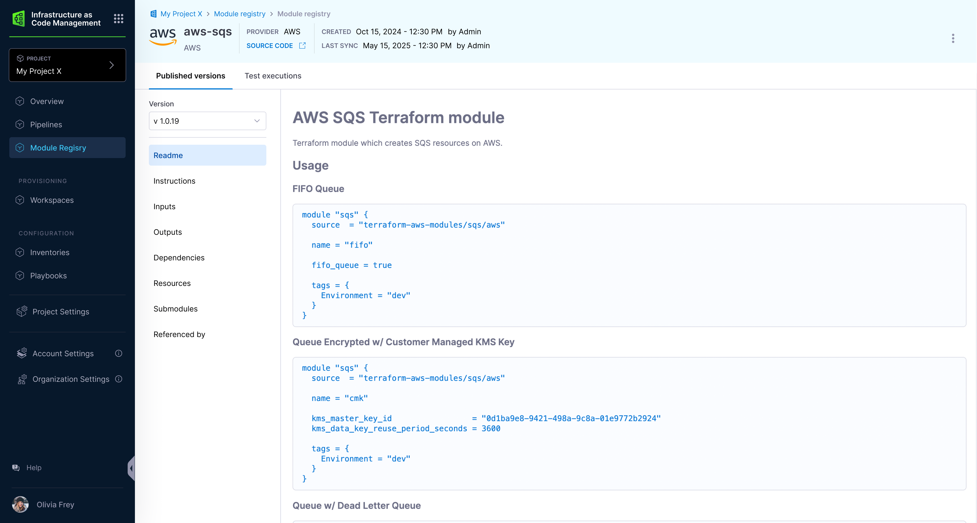Image resolution: width=977 pixels, height=523 pixels.
Task: Click the Project Settings gear icon
Action: (22, 311)
